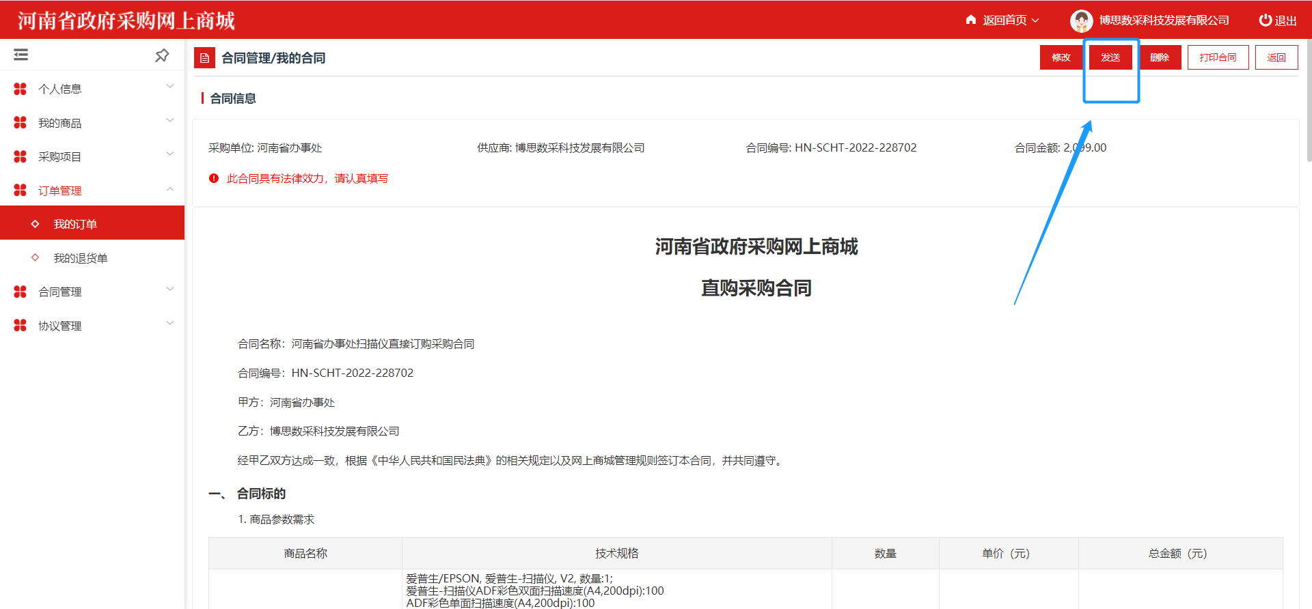
Task: Click the 1. 商品参数需求 line
Action: coord(276,519)
